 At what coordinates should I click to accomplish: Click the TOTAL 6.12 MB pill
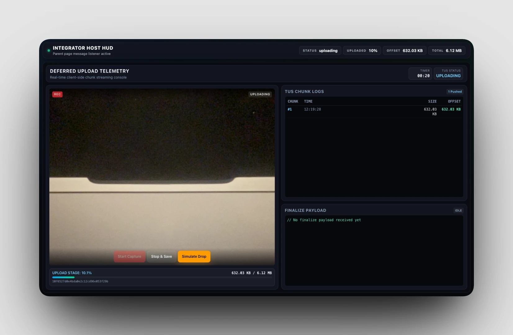[x=447, y=51]
